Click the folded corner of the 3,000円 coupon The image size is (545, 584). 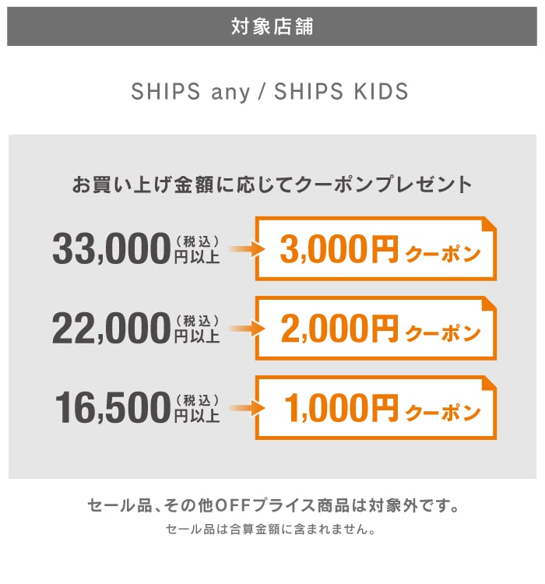489,223
